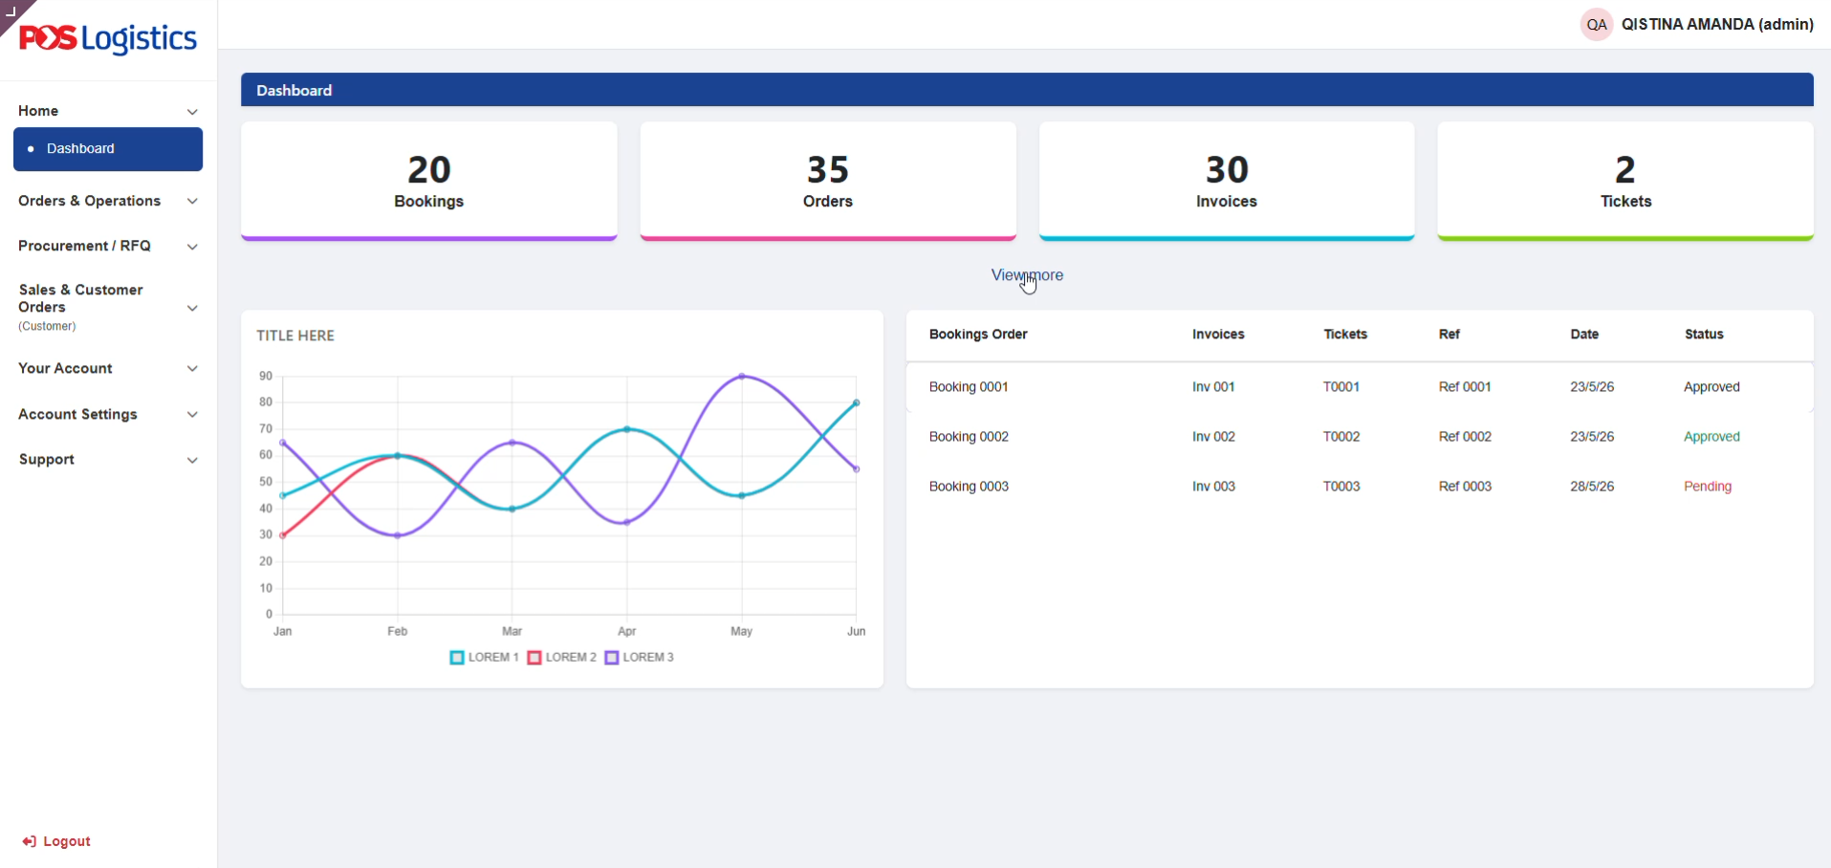Open the Support menu
This screenshot has height=868, width=1831.
47,459
